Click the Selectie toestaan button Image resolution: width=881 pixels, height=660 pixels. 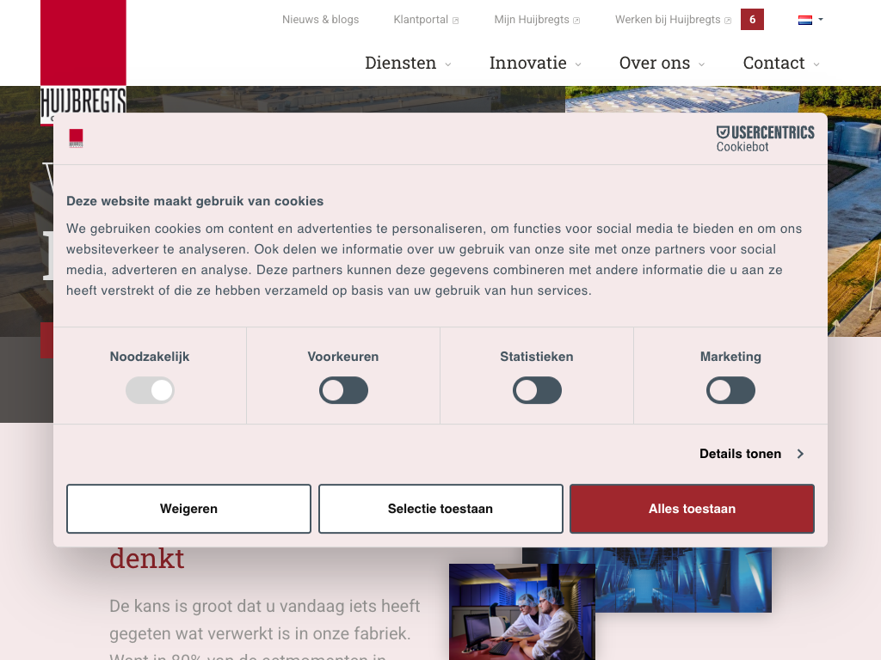[440, 509]
